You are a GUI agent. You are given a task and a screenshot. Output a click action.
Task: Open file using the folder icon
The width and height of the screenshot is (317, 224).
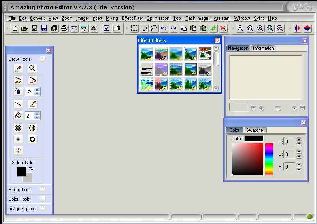tap(25, 28)
